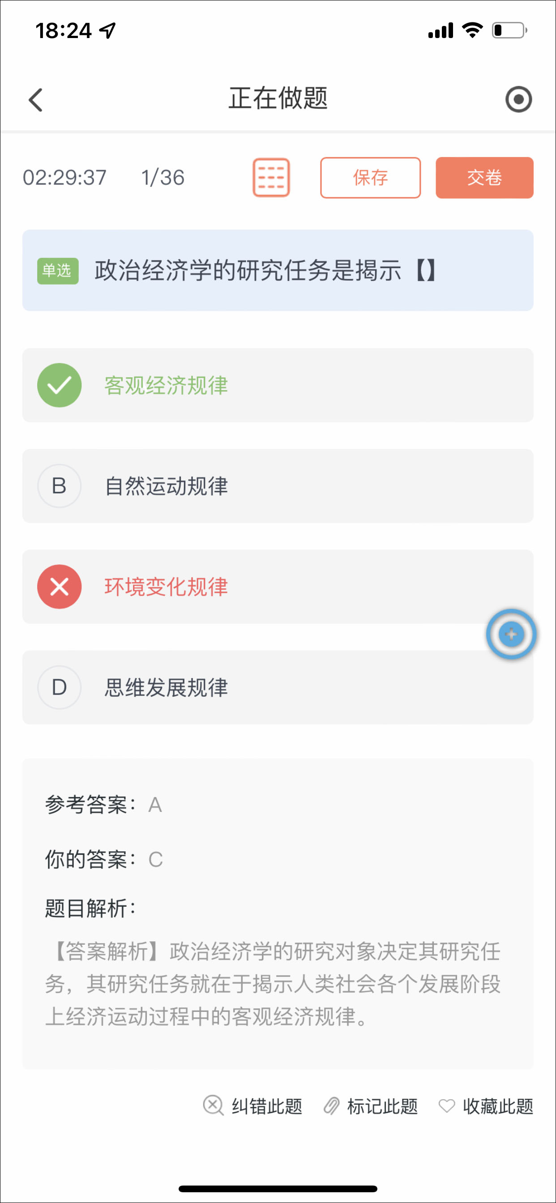Tap the paperclip mark icon

click(331, 1105)
